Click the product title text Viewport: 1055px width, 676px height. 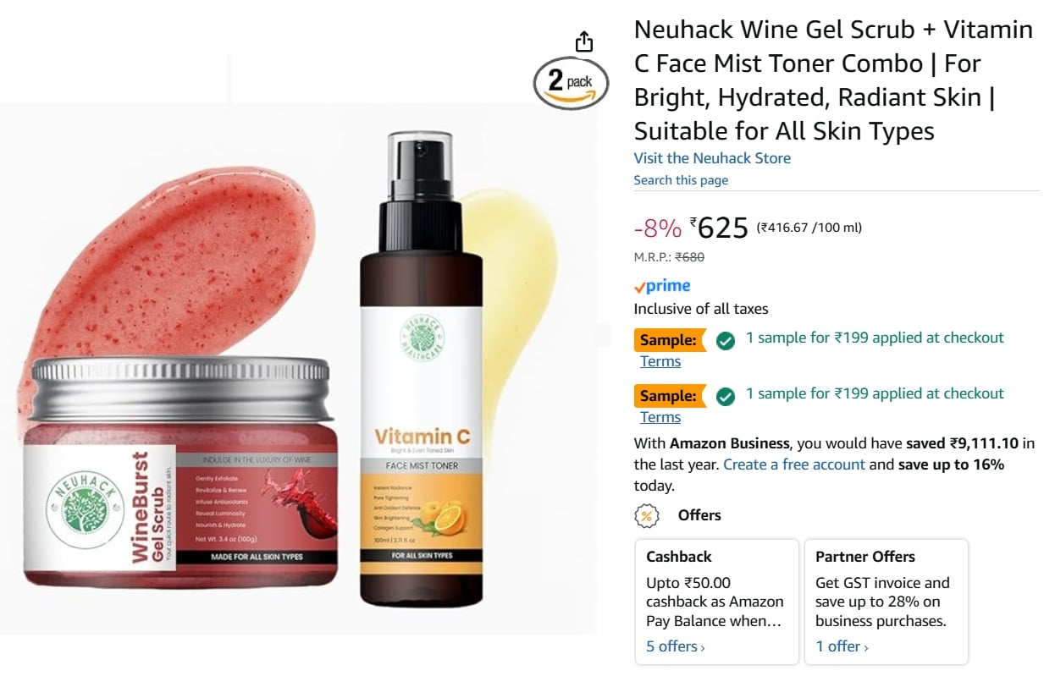click(x=833, y=80)
